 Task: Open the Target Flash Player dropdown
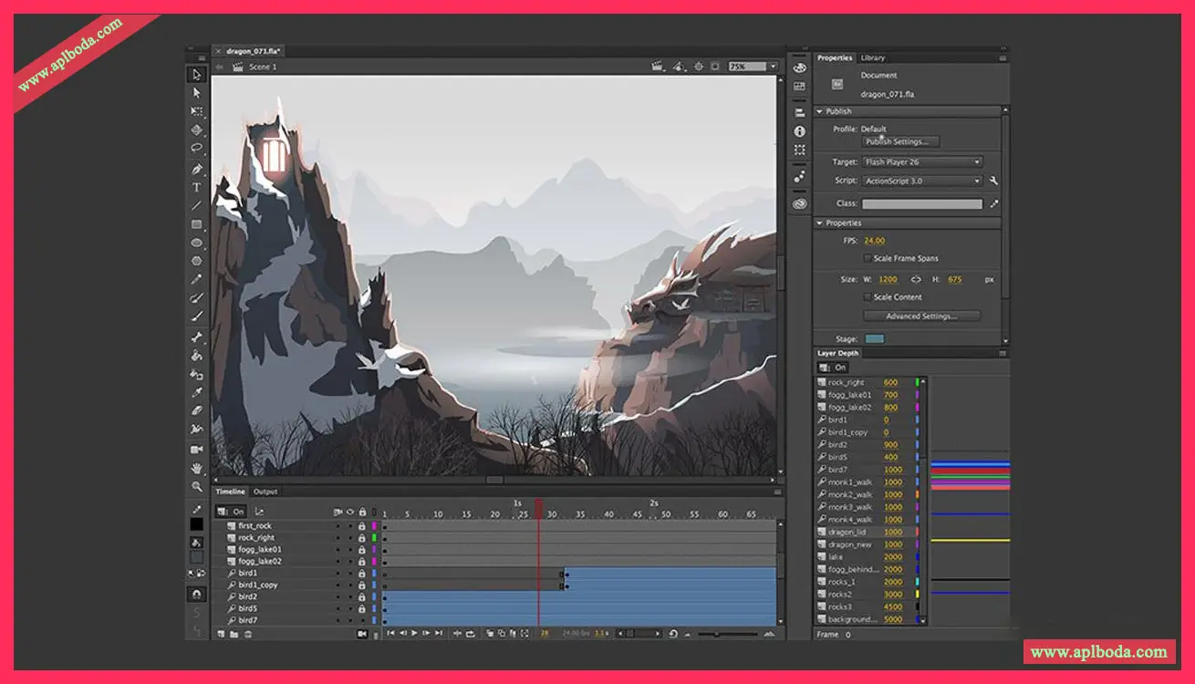[922, 162]
